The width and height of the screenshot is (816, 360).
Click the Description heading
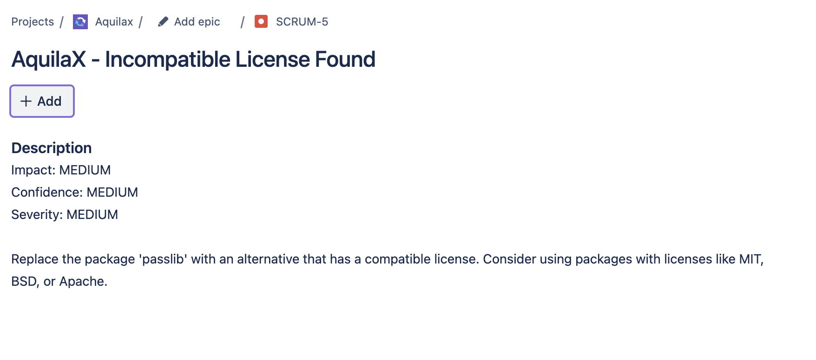52,148
